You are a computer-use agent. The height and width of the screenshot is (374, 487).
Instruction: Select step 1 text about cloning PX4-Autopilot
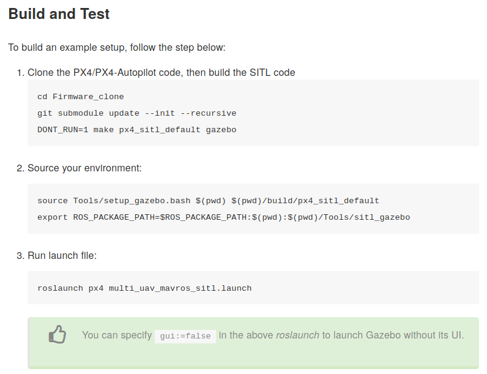[x=161, y=72]
